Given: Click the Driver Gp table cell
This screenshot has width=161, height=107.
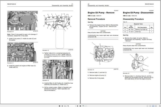Looking at the screenshot, I should point(142,32).
